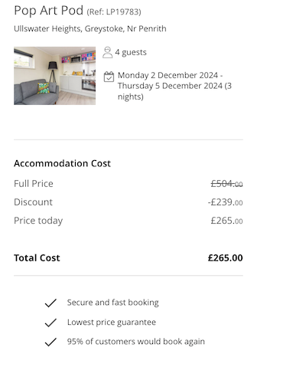Click the Pop Art Pod title
This screenshot has height=367, width=293.
tap(48, 11)
